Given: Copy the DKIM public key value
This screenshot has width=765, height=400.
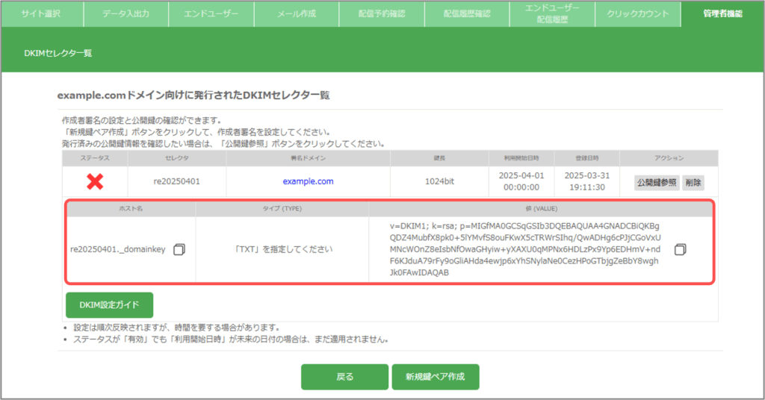Looking at the screenshot, I should tap(679, 249).
